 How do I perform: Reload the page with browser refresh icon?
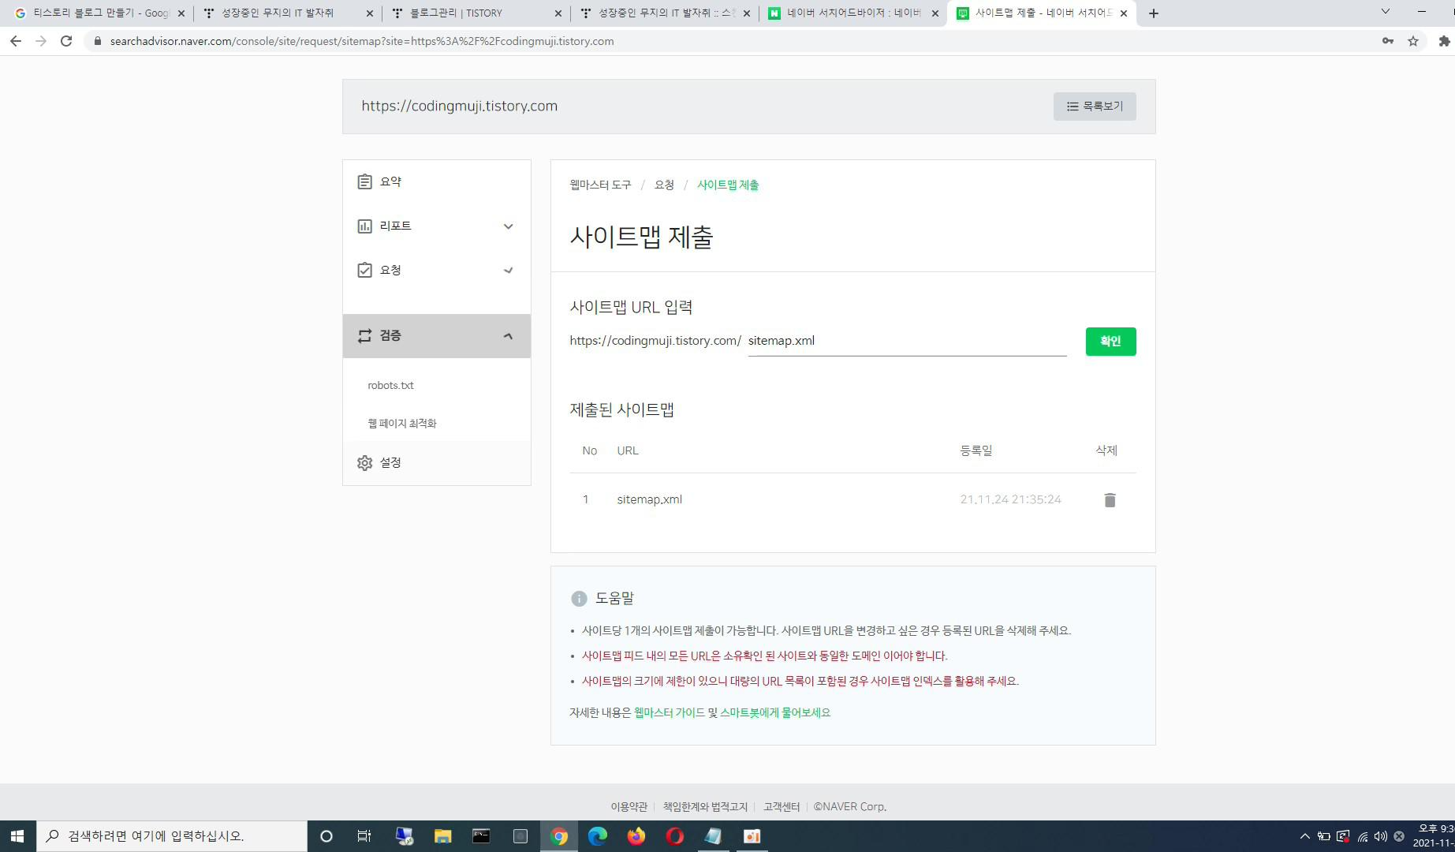[66, 41]
